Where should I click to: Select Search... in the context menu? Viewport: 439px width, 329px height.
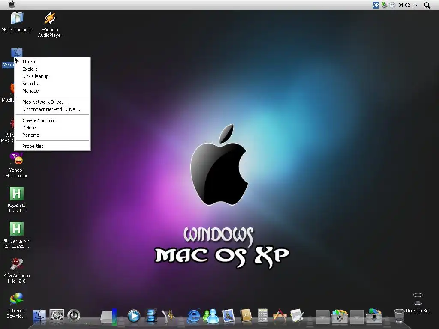52,84
